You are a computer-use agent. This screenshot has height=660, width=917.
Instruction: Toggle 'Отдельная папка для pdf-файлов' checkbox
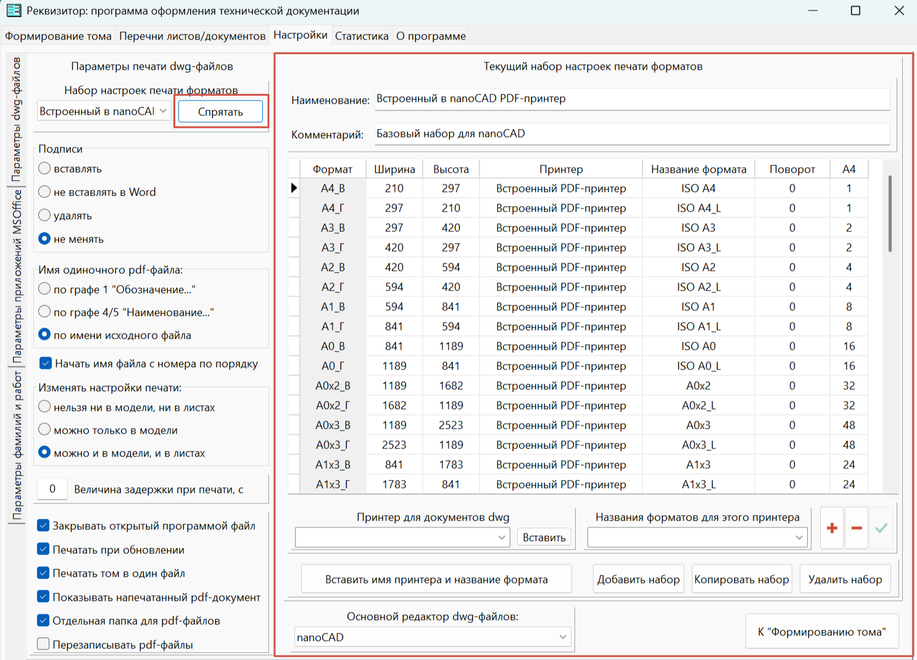tap(43, 621)
